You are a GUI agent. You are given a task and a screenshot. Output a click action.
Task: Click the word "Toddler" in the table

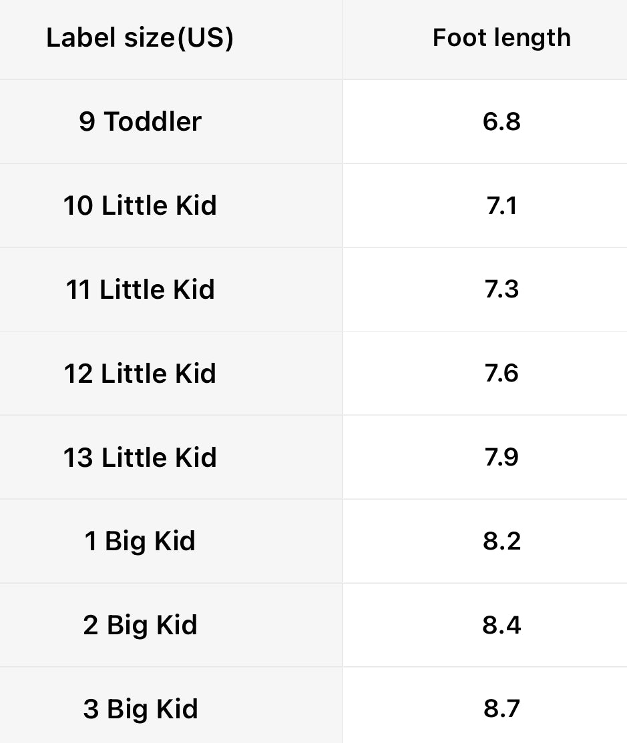(x=153, y=122)
